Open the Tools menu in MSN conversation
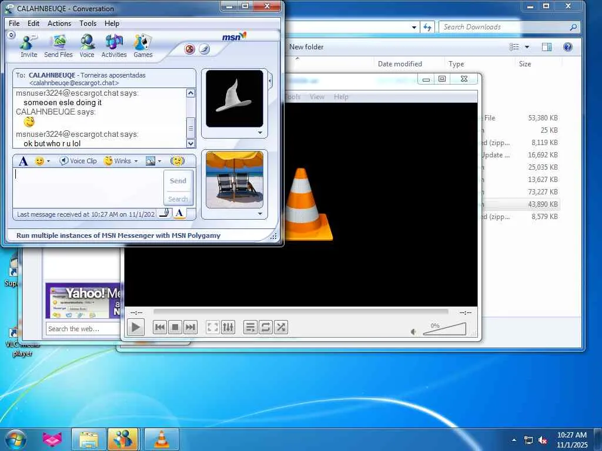The width and height of the screenshot is (602, 451). 88,23
